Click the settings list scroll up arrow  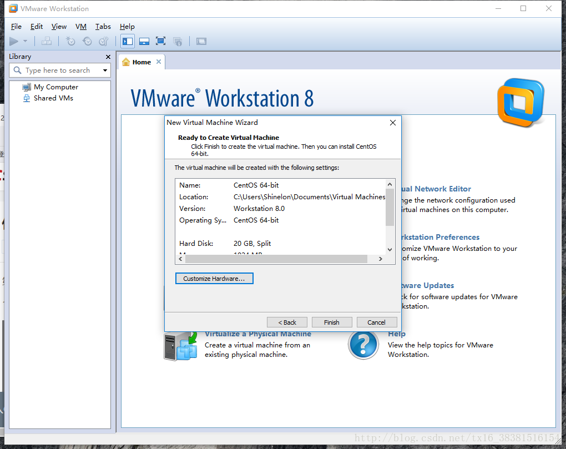tap(390, 184)
